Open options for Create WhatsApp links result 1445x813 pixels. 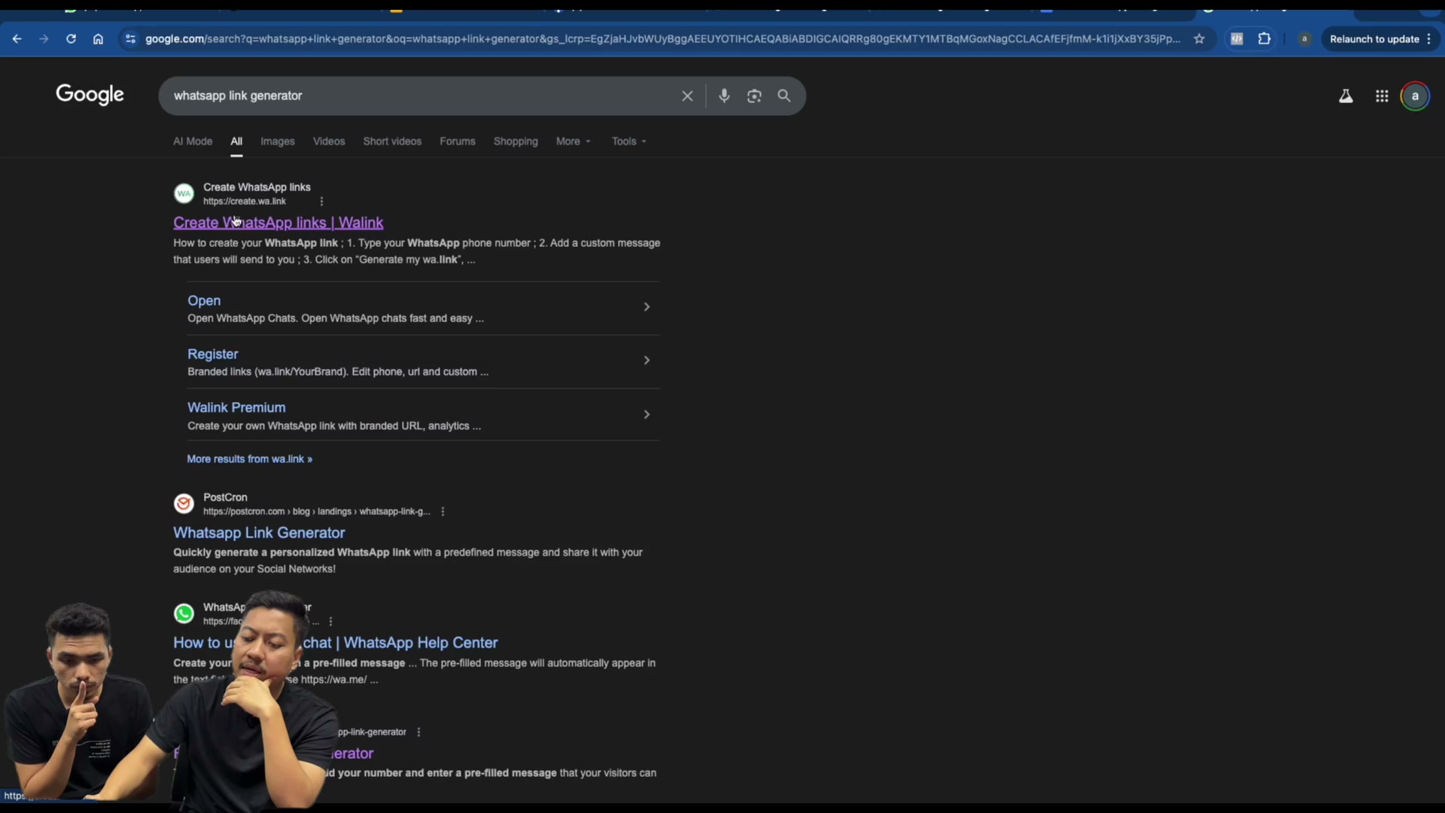click(x=321, y=202)
